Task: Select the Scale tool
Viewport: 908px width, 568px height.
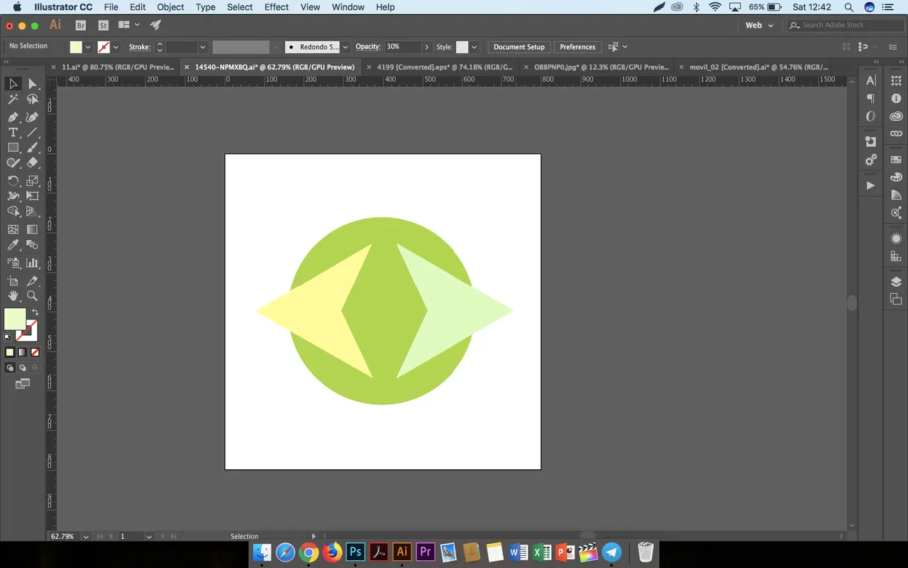Action: click(x=33, y=180)
